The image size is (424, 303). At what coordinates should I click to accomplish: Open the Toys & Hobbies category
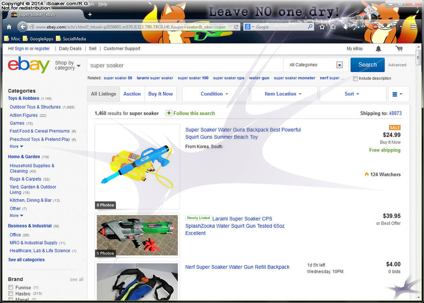[24, 98]
